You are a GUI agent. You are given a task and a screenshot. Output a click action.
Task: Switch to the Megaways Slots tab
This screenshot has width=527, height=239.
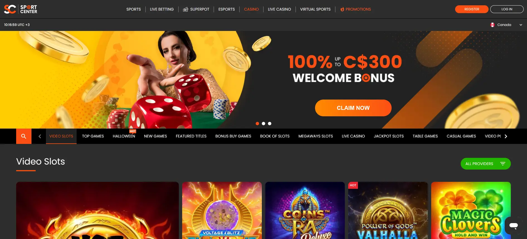316,136
